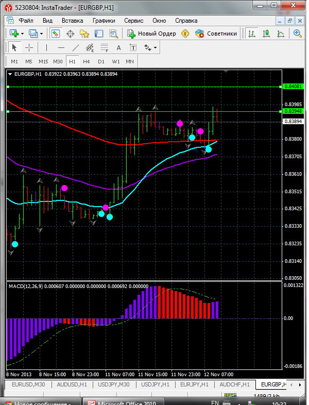Expand the arrows objects dropdown

tap(155, 47)
